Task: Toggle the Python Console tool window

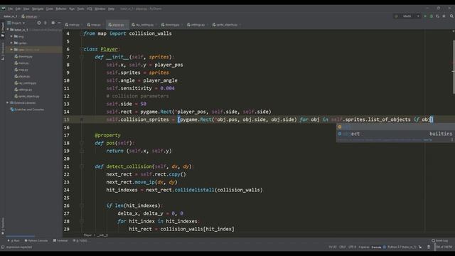Action: tap(36, 240)
